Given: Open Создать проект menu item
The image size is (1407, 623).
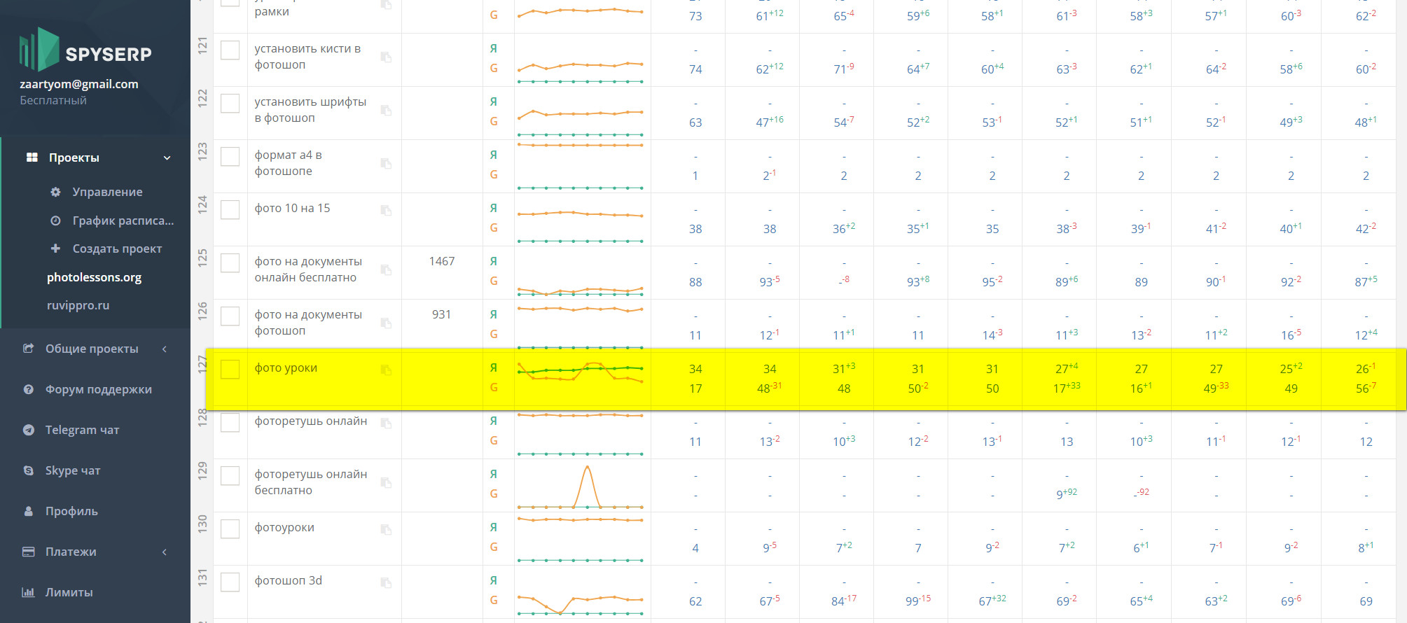Looking at the screenshot, I should [117, 248].
